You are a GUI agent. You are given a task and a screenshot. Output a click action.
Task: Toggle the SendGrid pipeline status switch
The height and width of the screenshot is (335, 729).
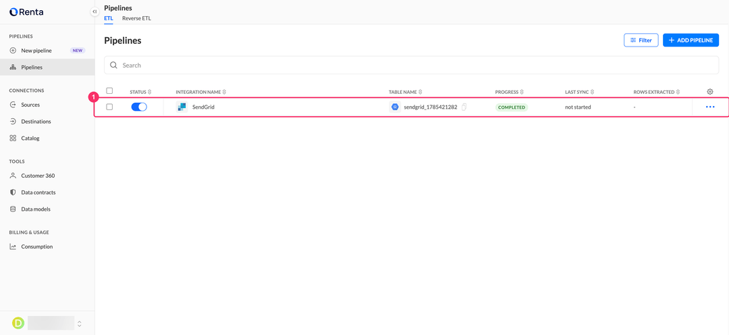(x=139, y=107)
